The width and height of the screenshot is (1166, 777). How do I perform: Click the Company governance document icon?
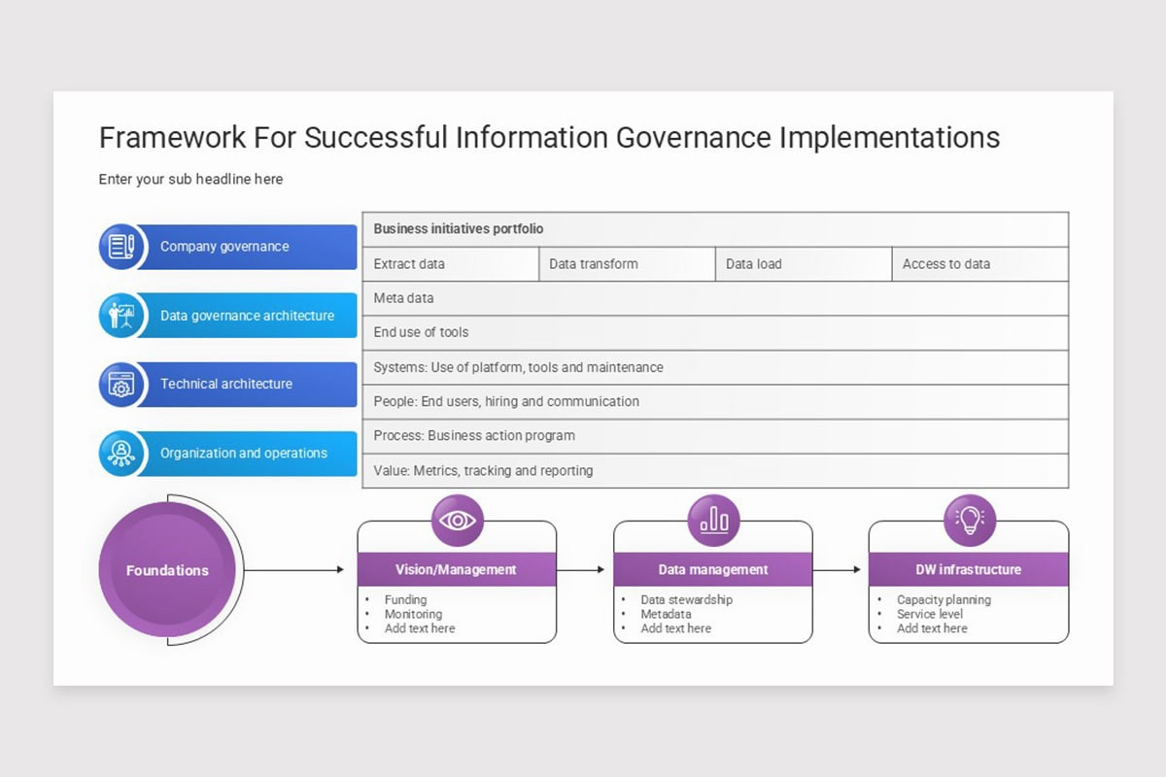point(121,247)
